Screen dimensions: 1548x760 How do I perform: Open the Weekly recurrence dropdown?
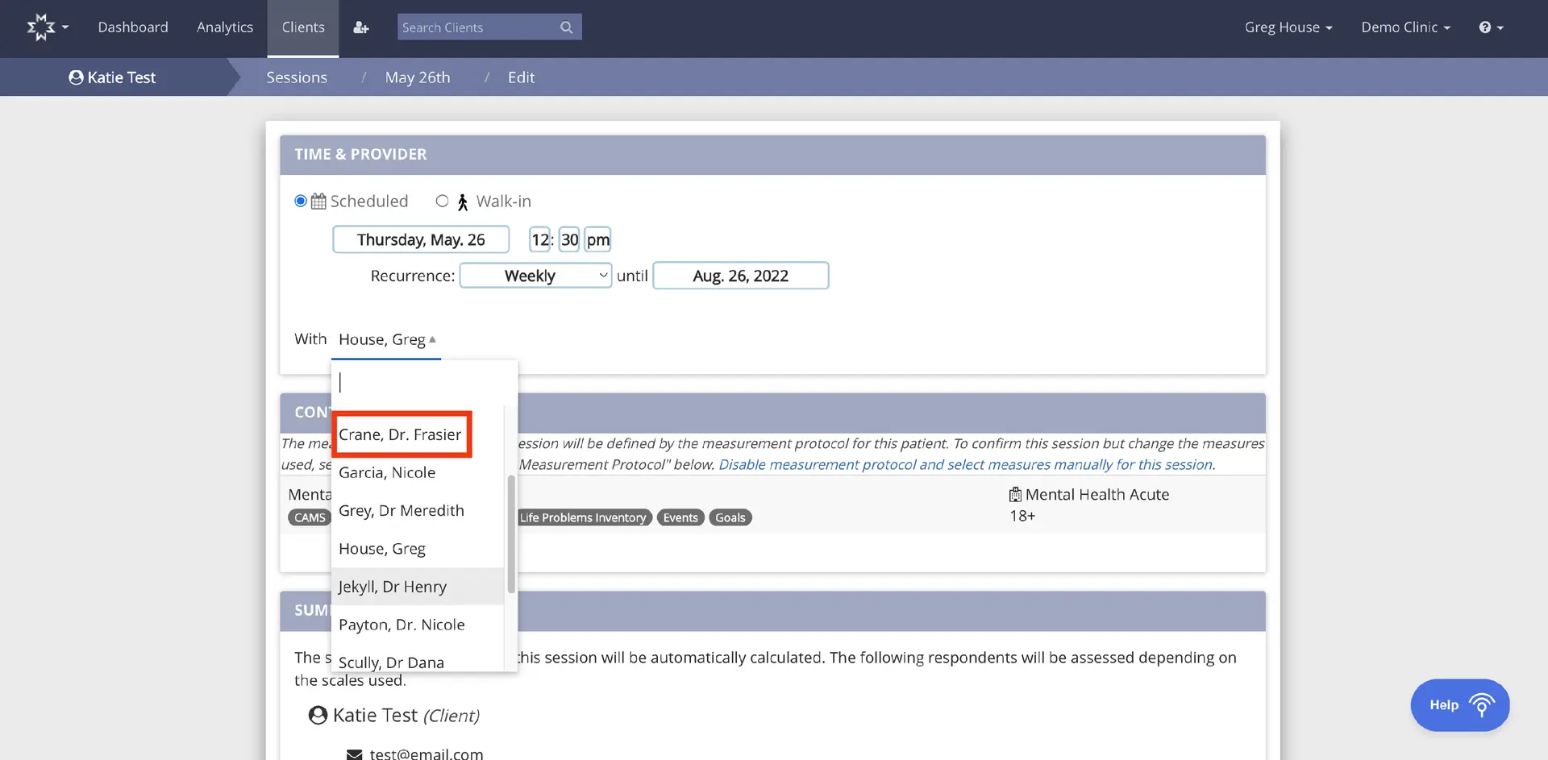coord(535,276)
